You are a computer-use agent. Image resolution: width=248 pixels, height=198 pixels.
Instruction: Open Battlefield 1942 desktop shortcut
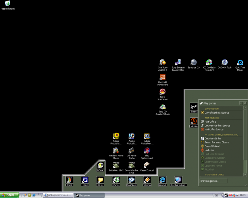click(x=116, y=165)
